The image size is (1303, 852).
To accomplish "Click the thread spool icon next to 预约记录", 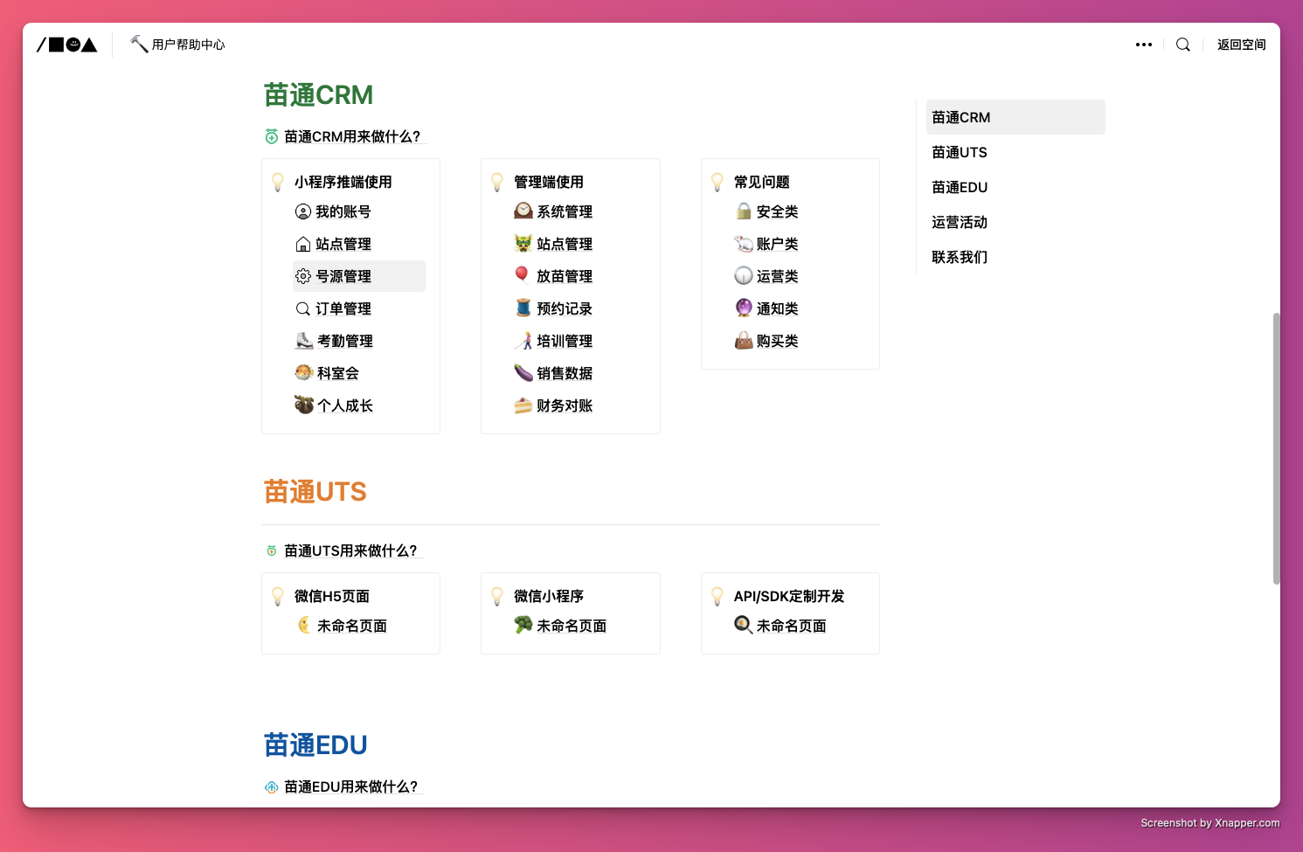I will [523, 308].
